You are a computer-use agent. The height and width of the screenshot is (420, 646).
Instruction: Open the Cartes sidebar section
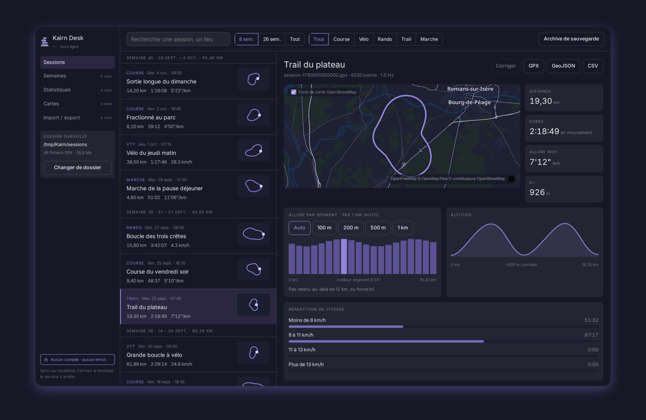pos(78,104)
